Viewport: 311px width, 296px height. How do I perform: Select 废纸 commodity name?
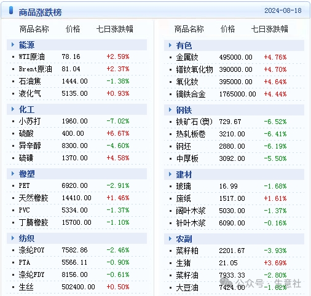[183, 198]
